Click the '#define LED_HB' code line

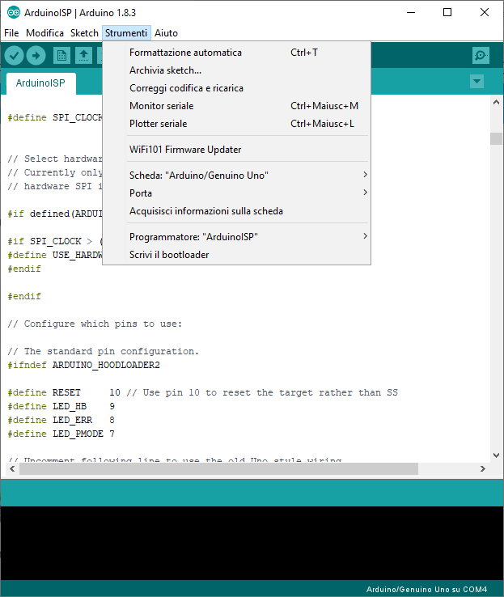pyautogui.click(x=61, y=406)
